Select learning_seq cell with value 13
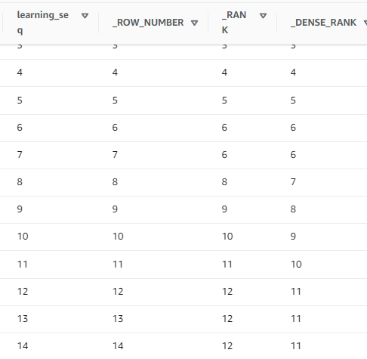The image size is (367, 359). (23, 319)
